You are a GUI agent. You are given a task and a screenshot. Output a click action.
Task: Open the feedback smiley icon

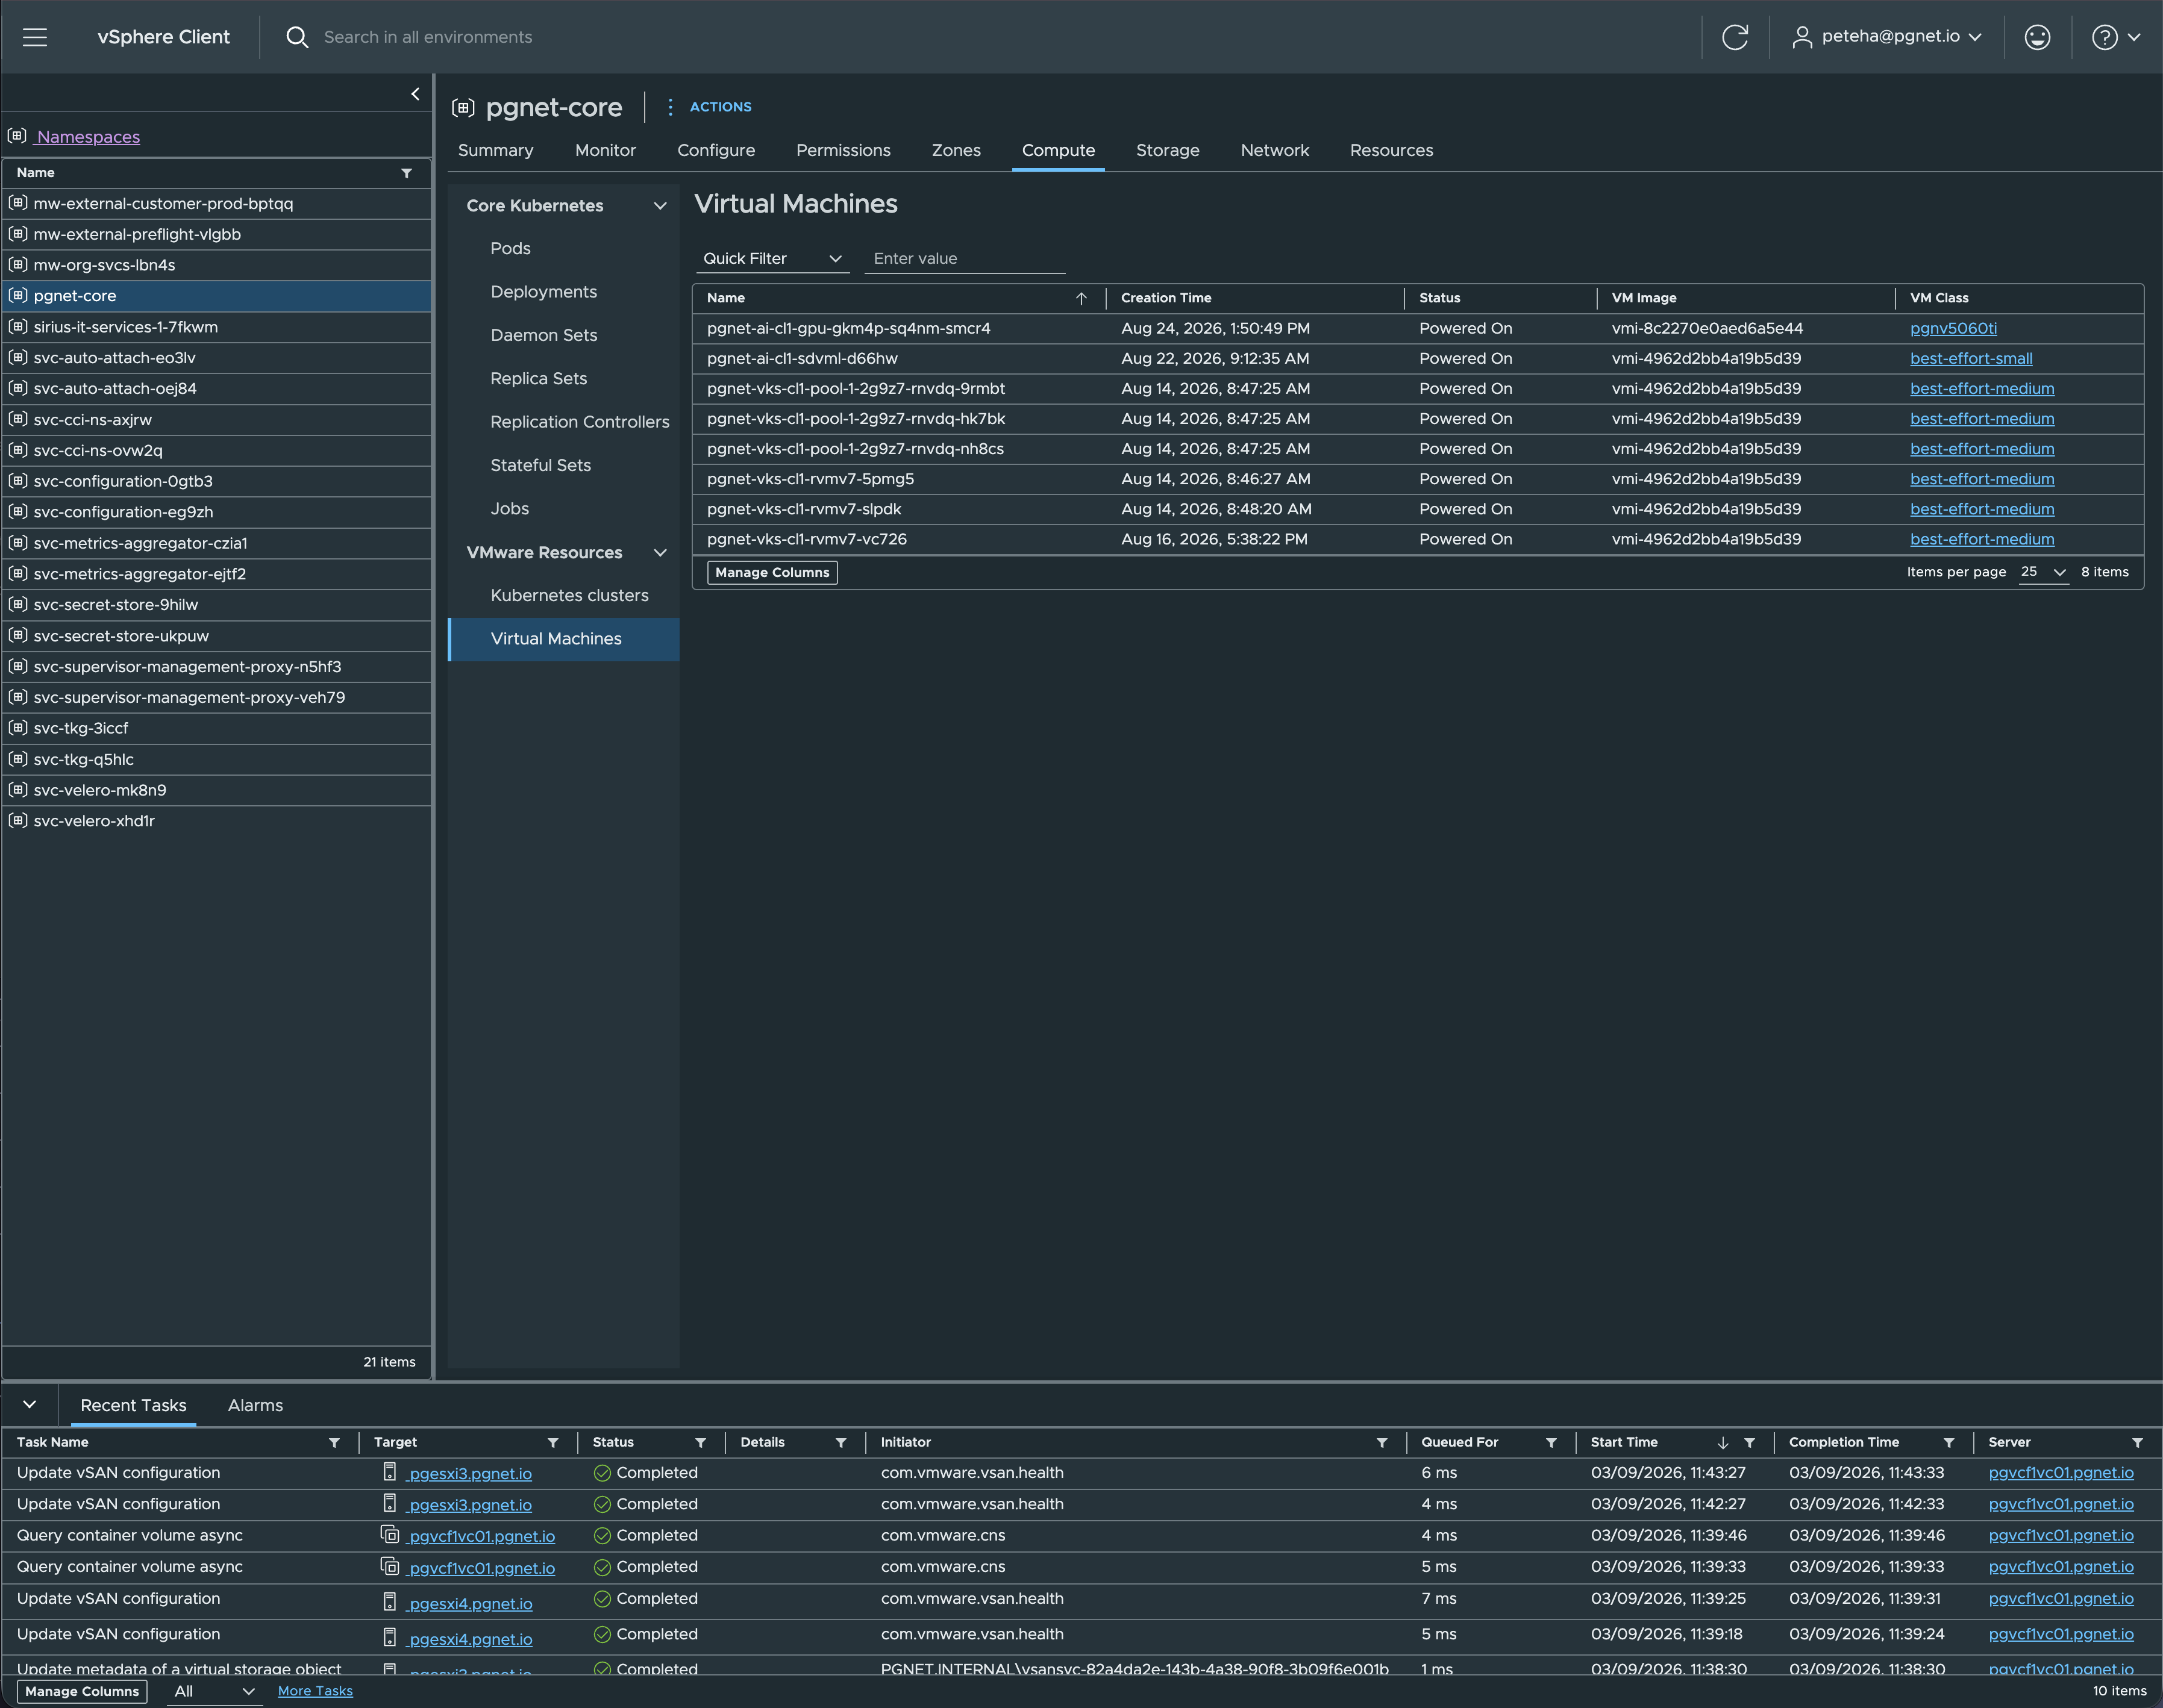click(x=2037, y=37)
